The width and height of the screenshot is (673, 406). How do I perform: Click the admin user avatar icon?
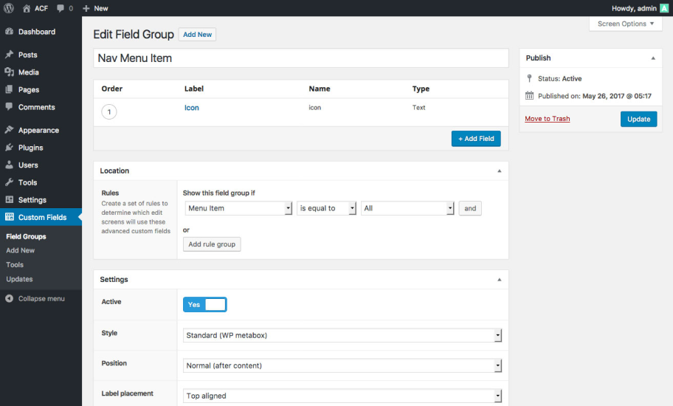[x=663, y=8]
